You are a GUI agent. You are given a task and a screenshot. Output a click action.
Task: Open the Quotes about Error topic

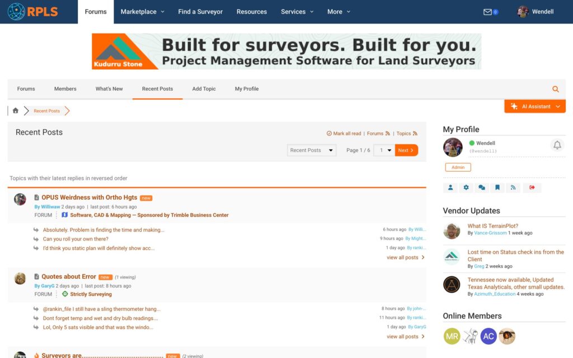pos(69,277)
